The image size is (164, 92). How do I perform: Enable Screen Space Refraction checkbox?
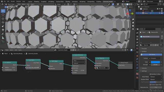[x=150, y=85]
